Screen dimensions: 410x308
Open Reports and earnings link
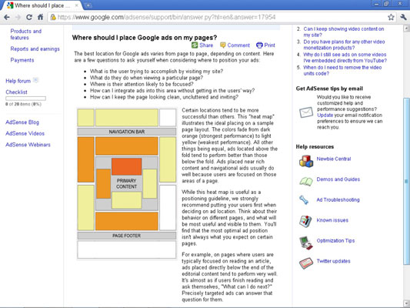click(x=35, y=49)
